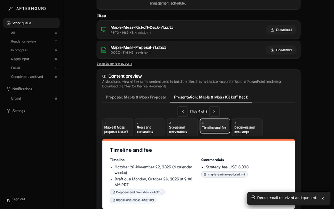Open the Work queue section

tap(31, 23)
